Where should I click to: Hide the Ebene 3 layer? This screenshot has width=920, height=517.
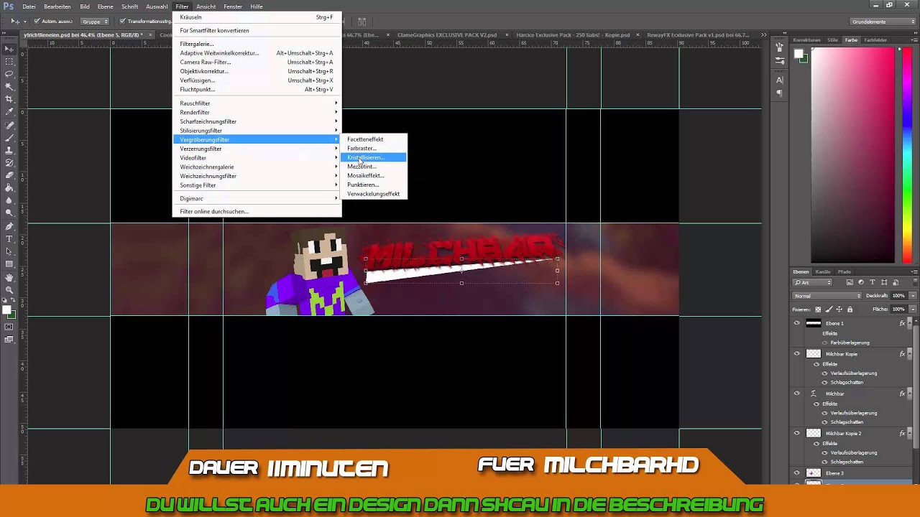pyautogui.click(x=796, y=472)
